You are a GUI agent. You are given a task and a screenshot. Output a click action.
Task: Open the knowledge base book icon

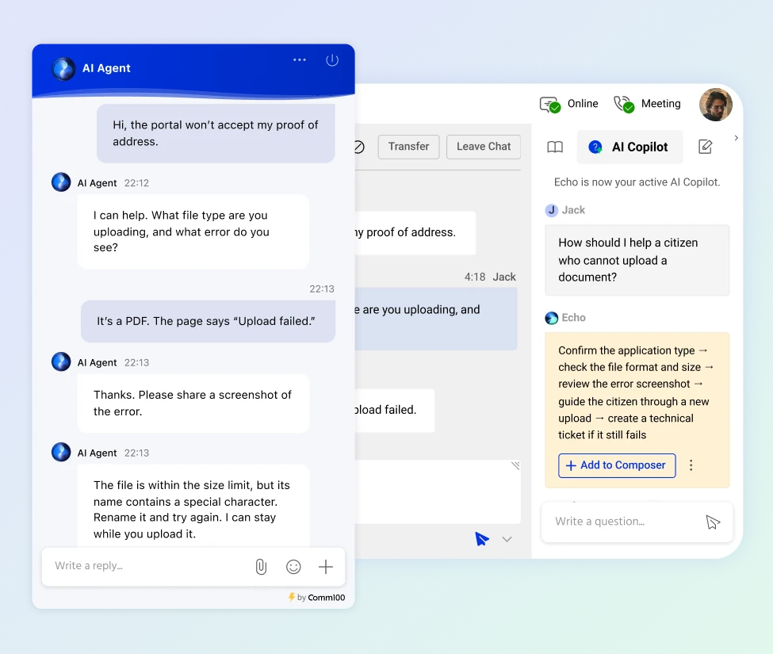(555, 147)
